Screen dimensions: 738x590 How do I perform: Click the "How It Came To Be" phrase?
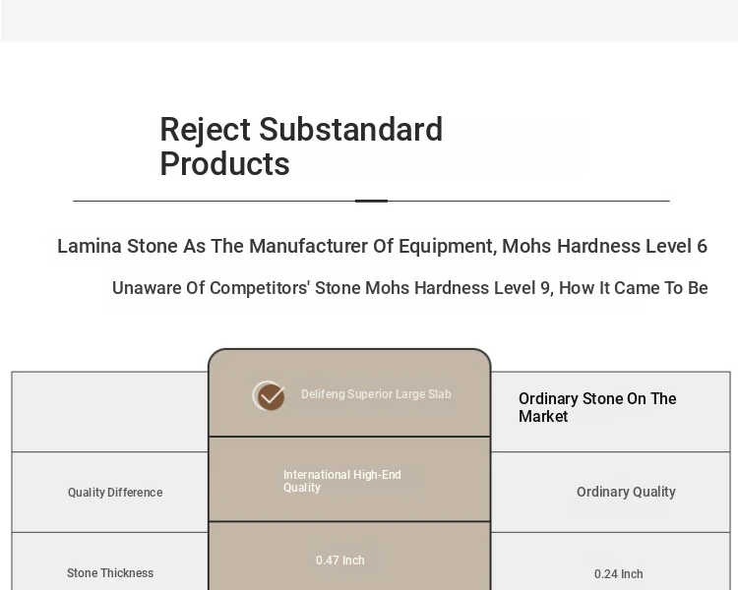(x=634, y=288)
